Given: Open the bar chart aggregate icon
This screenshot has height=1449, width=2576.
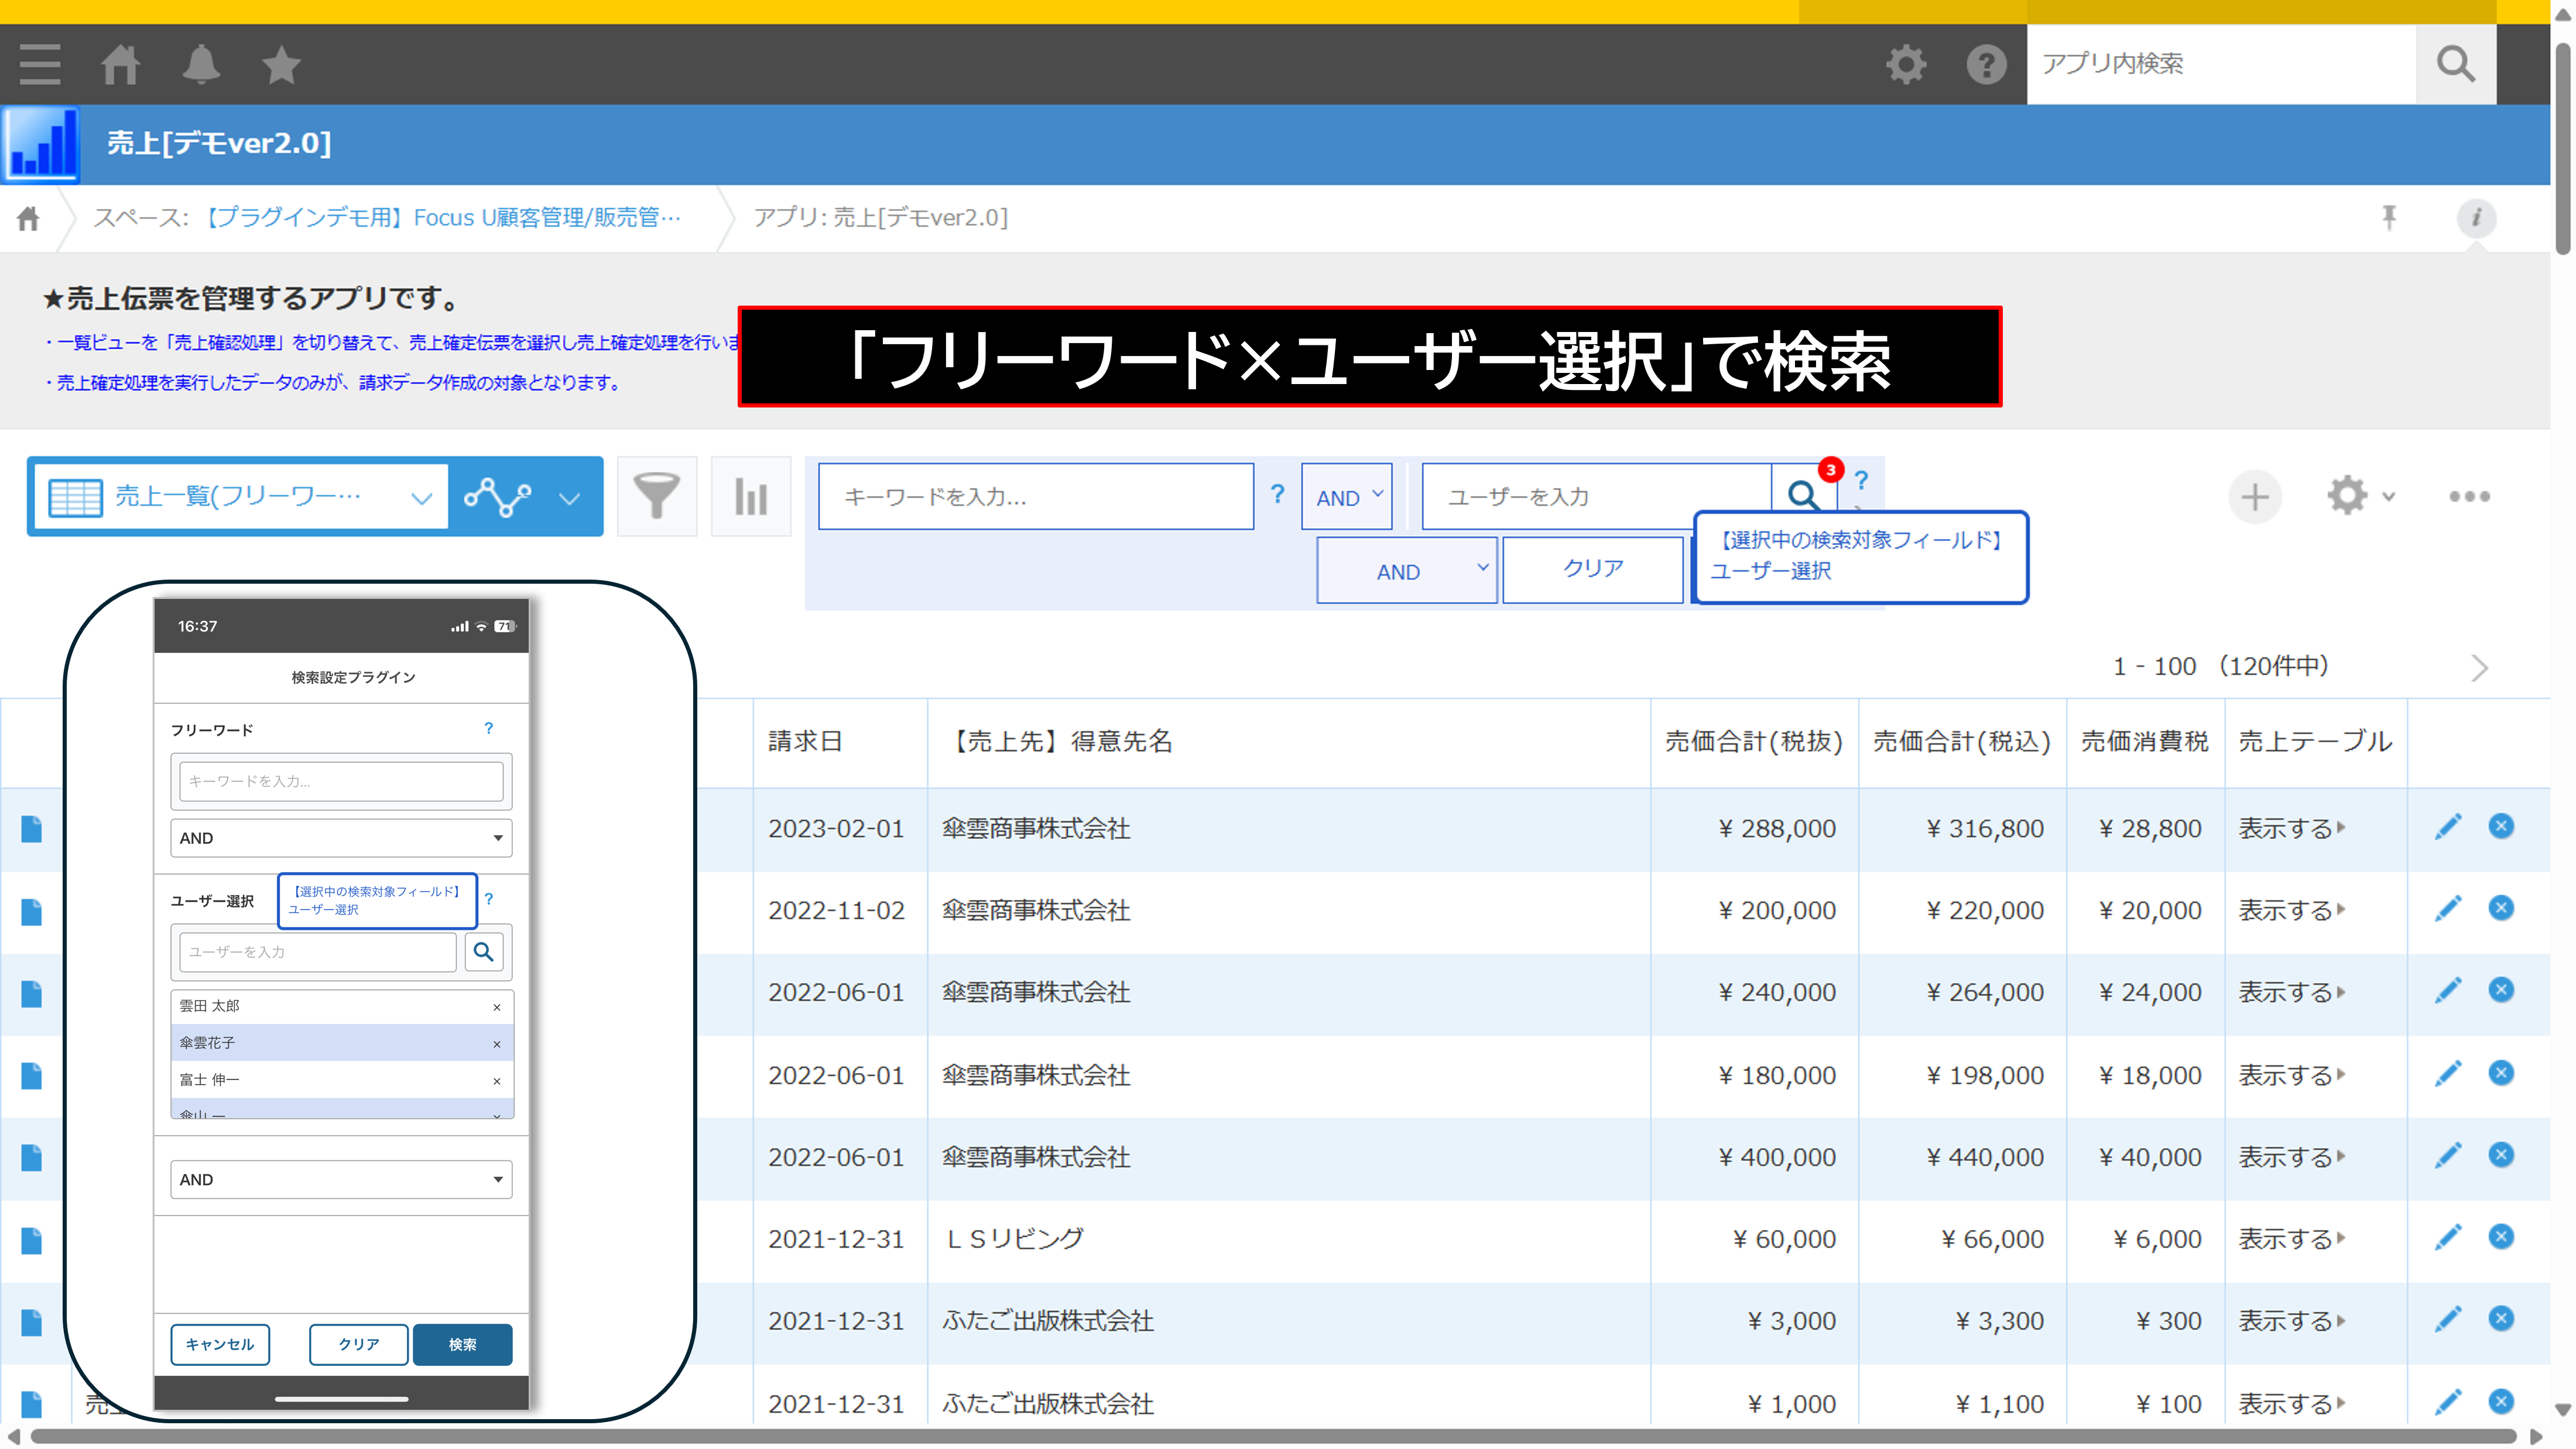Looking at the screenshot, I should tap(751, 496).
